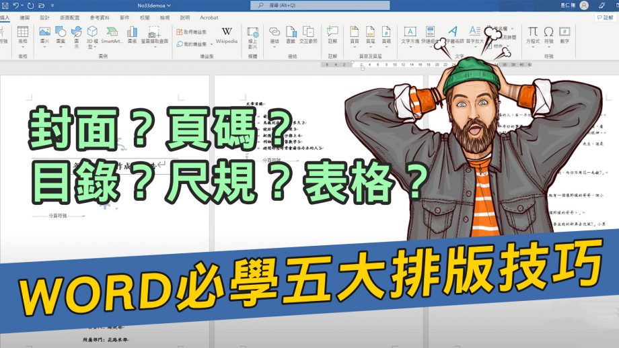
Task: Switch to the 參考資料 ribbon tab
Action: pyautogui.click(x=100, y=17)
